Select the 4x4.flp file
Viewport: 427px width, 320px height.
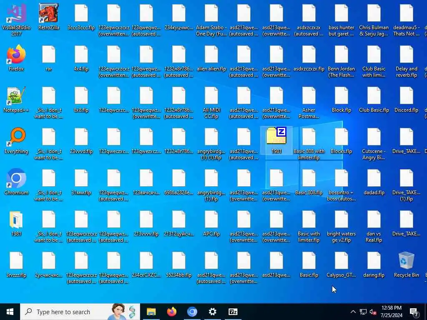click(x=81, y=58)
